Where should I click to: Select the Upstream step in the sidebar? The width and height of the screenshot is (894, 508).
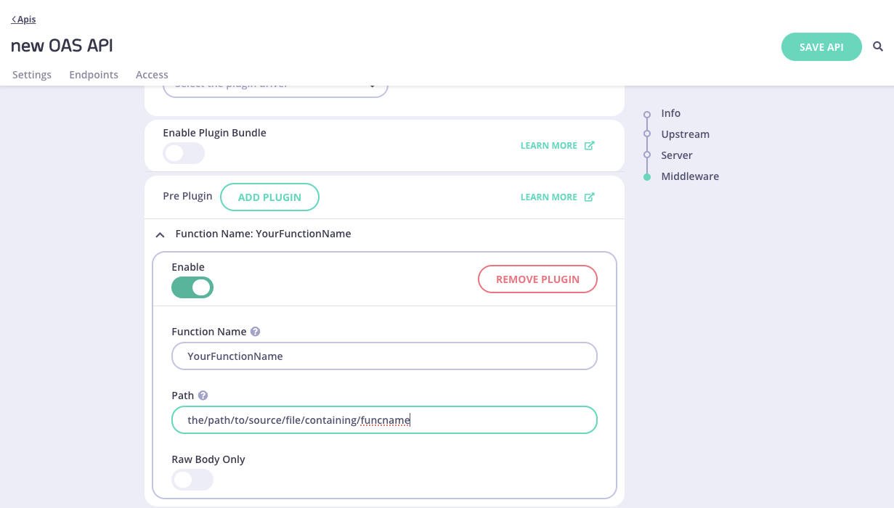coord(685,134)
